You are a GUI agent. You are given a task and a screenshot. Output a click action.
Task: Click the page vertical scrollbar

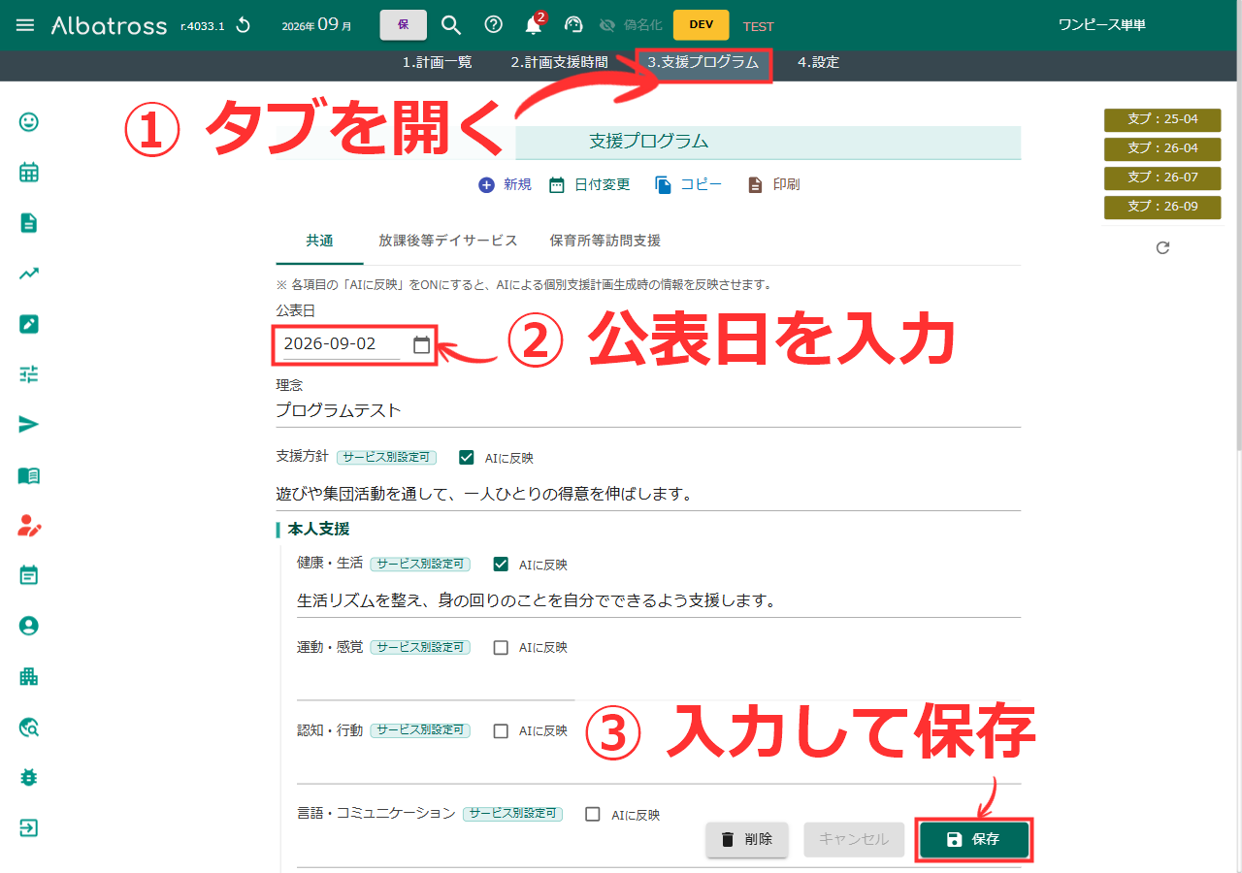pos(1237,267)
